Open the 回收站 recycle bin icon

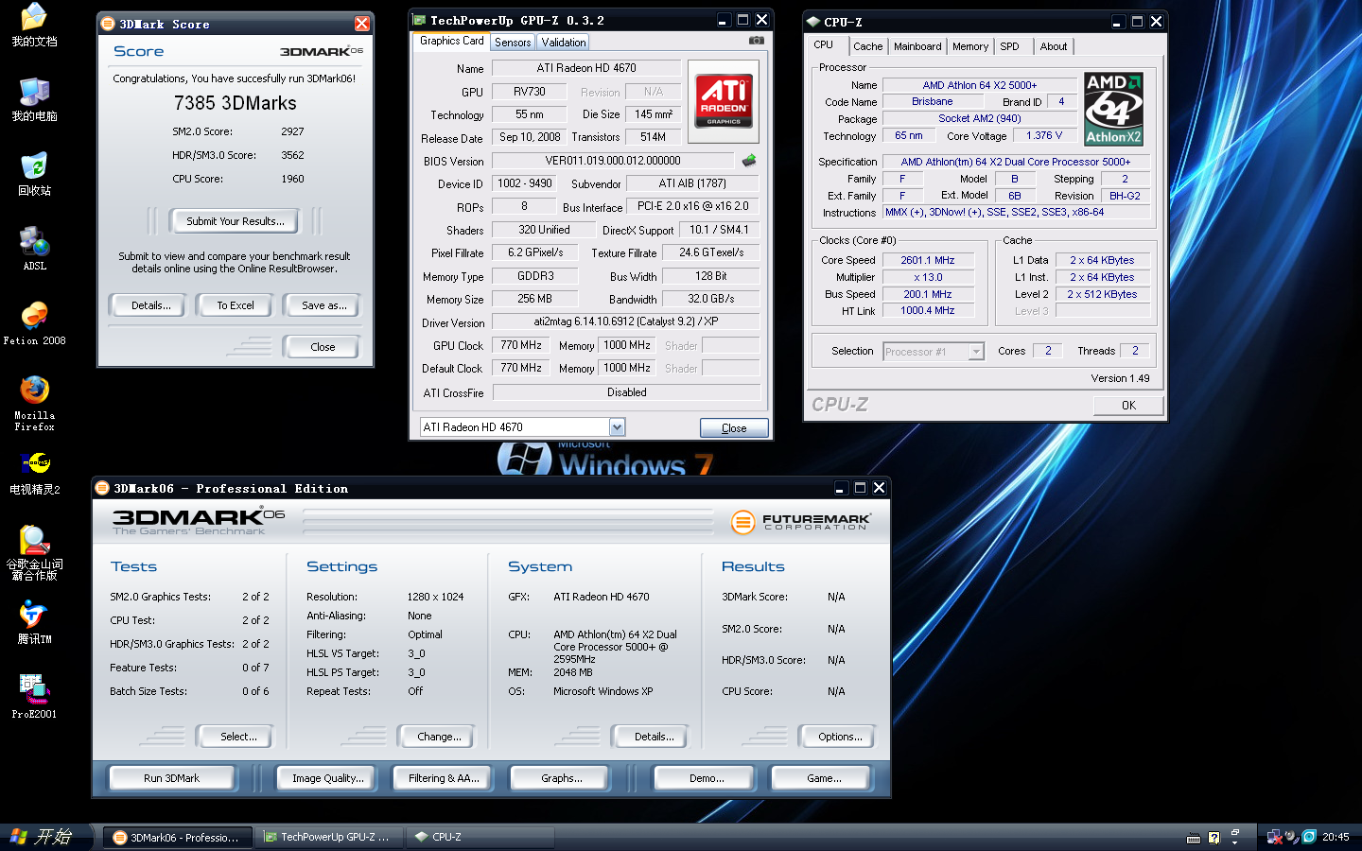(34, 174)
